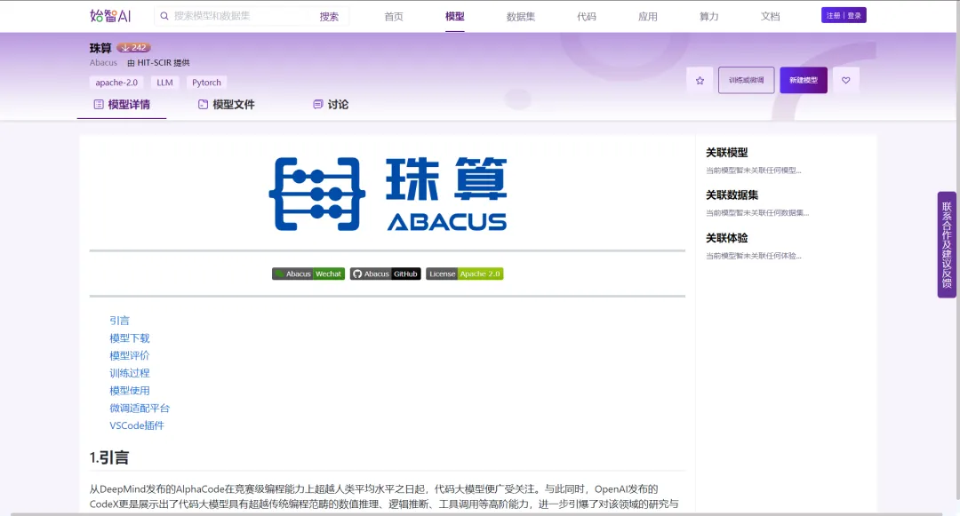Click the heart like icon button
Viewport: 960px width, 516px height.
click(845, 80)
